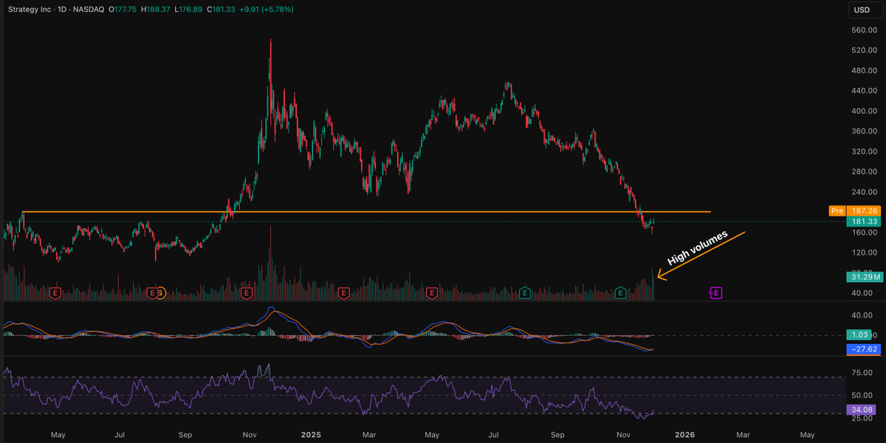This screenshot has width=886, height=443.
Task: Select the orange horizontal resistance line
Action: click(x=369, y=210)
